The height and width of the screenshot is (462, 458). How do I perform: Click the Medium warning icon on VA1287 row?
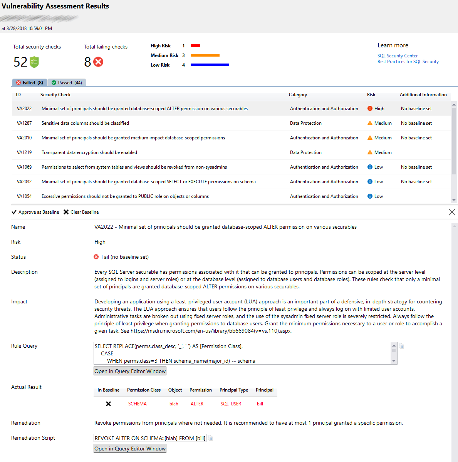coord(370,123)
